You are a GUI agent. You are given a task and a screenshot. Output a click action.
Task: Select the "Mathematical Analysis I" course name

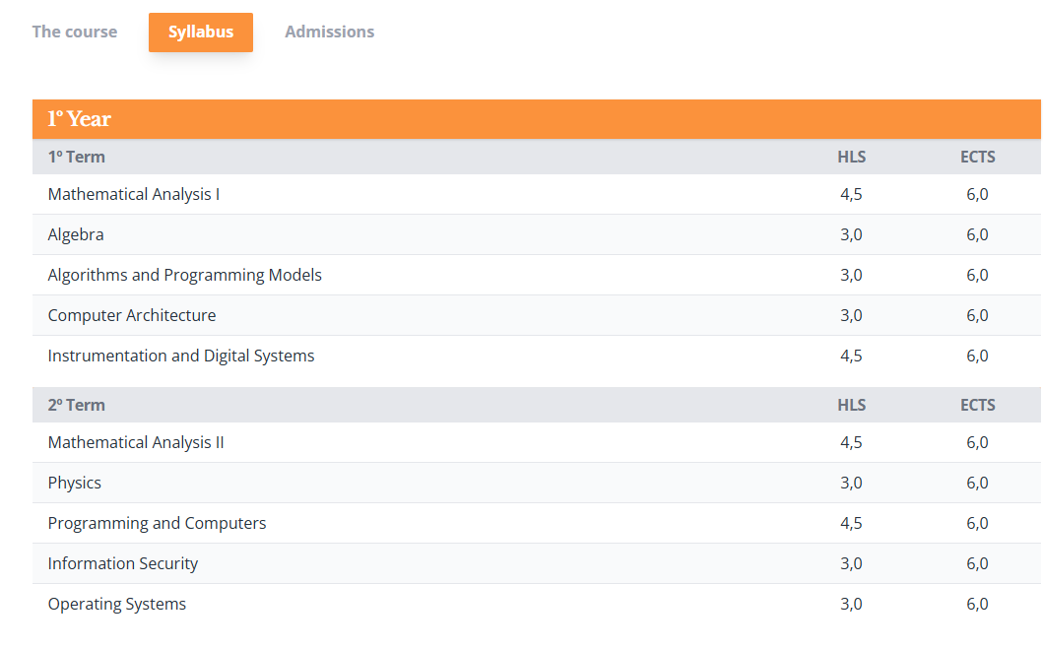point(134,194)
